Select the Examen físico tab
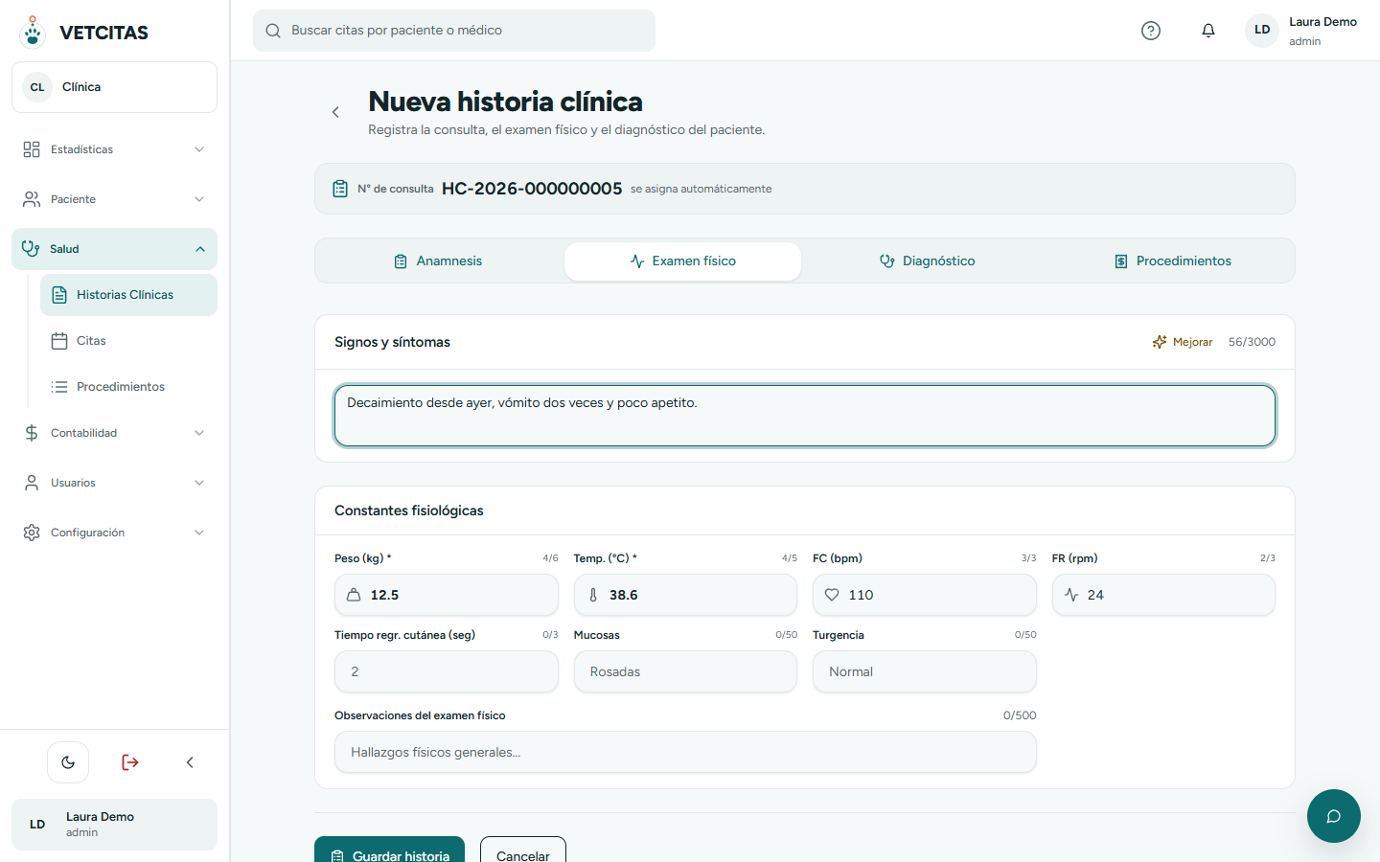1380x862 pixels. [682, 261]
